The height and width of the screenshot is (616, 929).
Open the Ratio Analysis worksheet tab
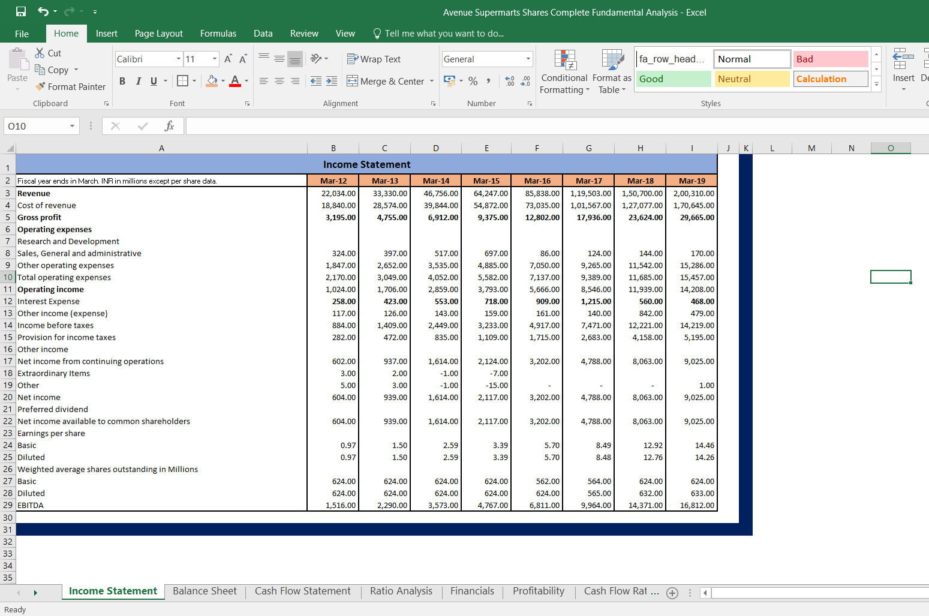(401, 591)
